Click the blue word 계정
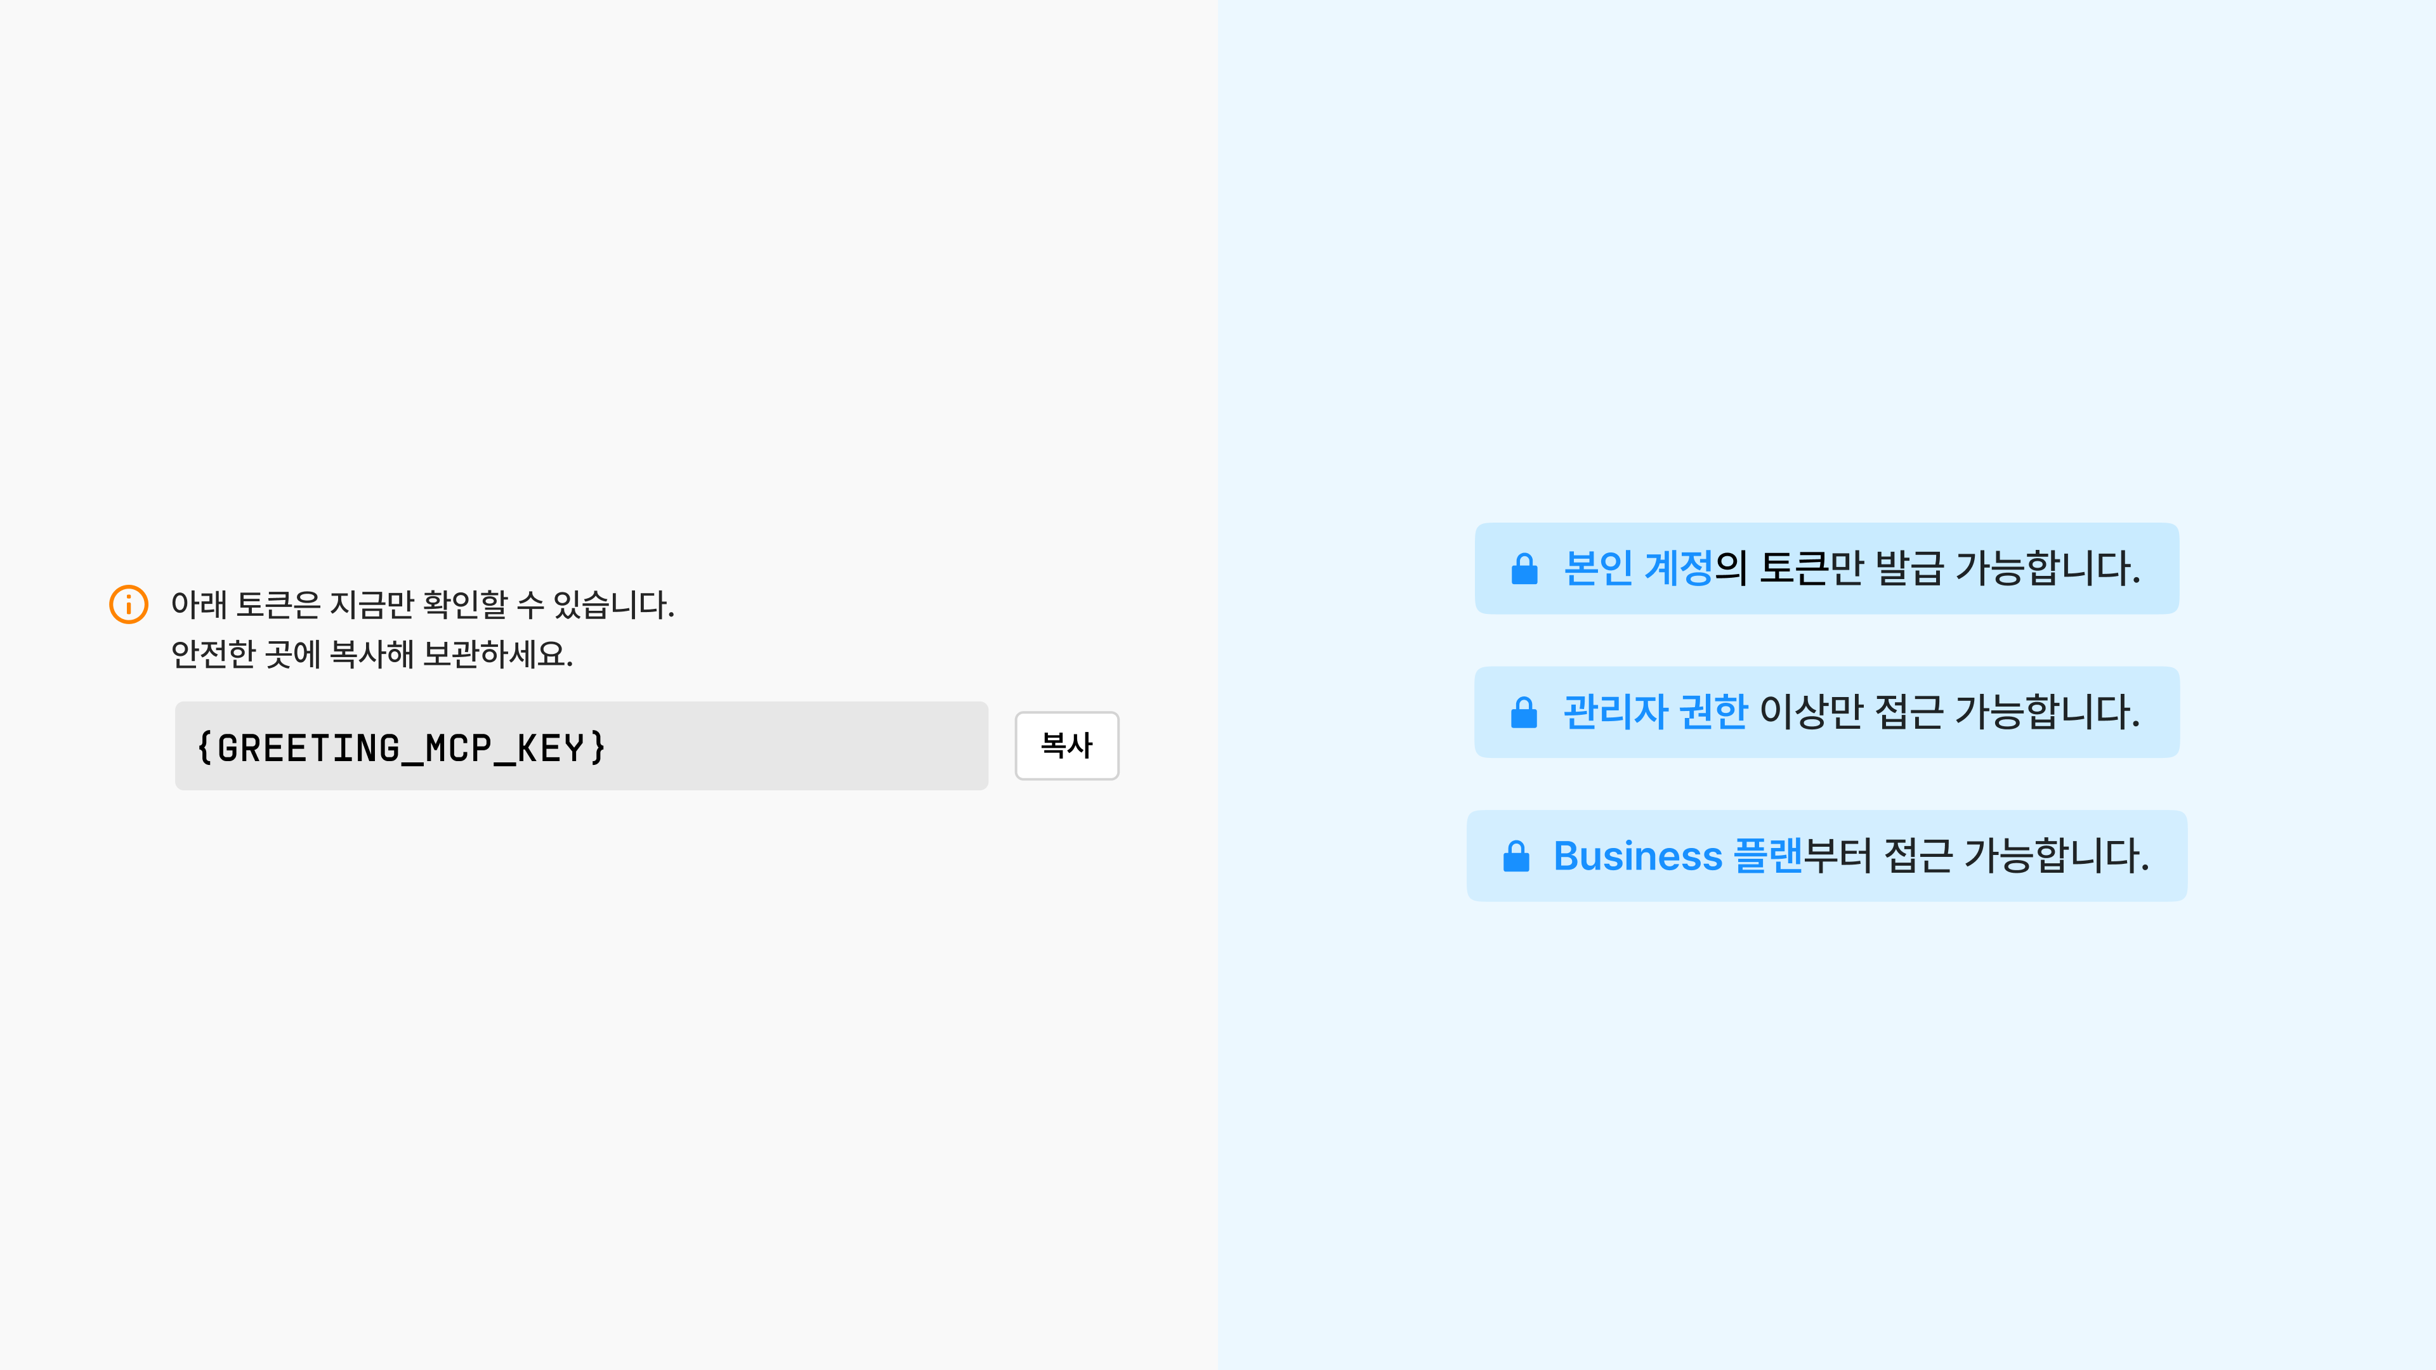Image resolution: width=2436 pixels, height=1370 pixels. coord(1679,568)
